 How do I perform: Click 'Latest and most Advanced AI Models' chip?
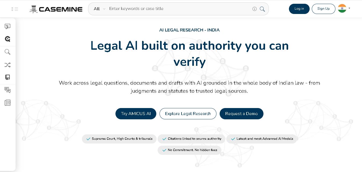pyautogui.click(x=262, y=139)
